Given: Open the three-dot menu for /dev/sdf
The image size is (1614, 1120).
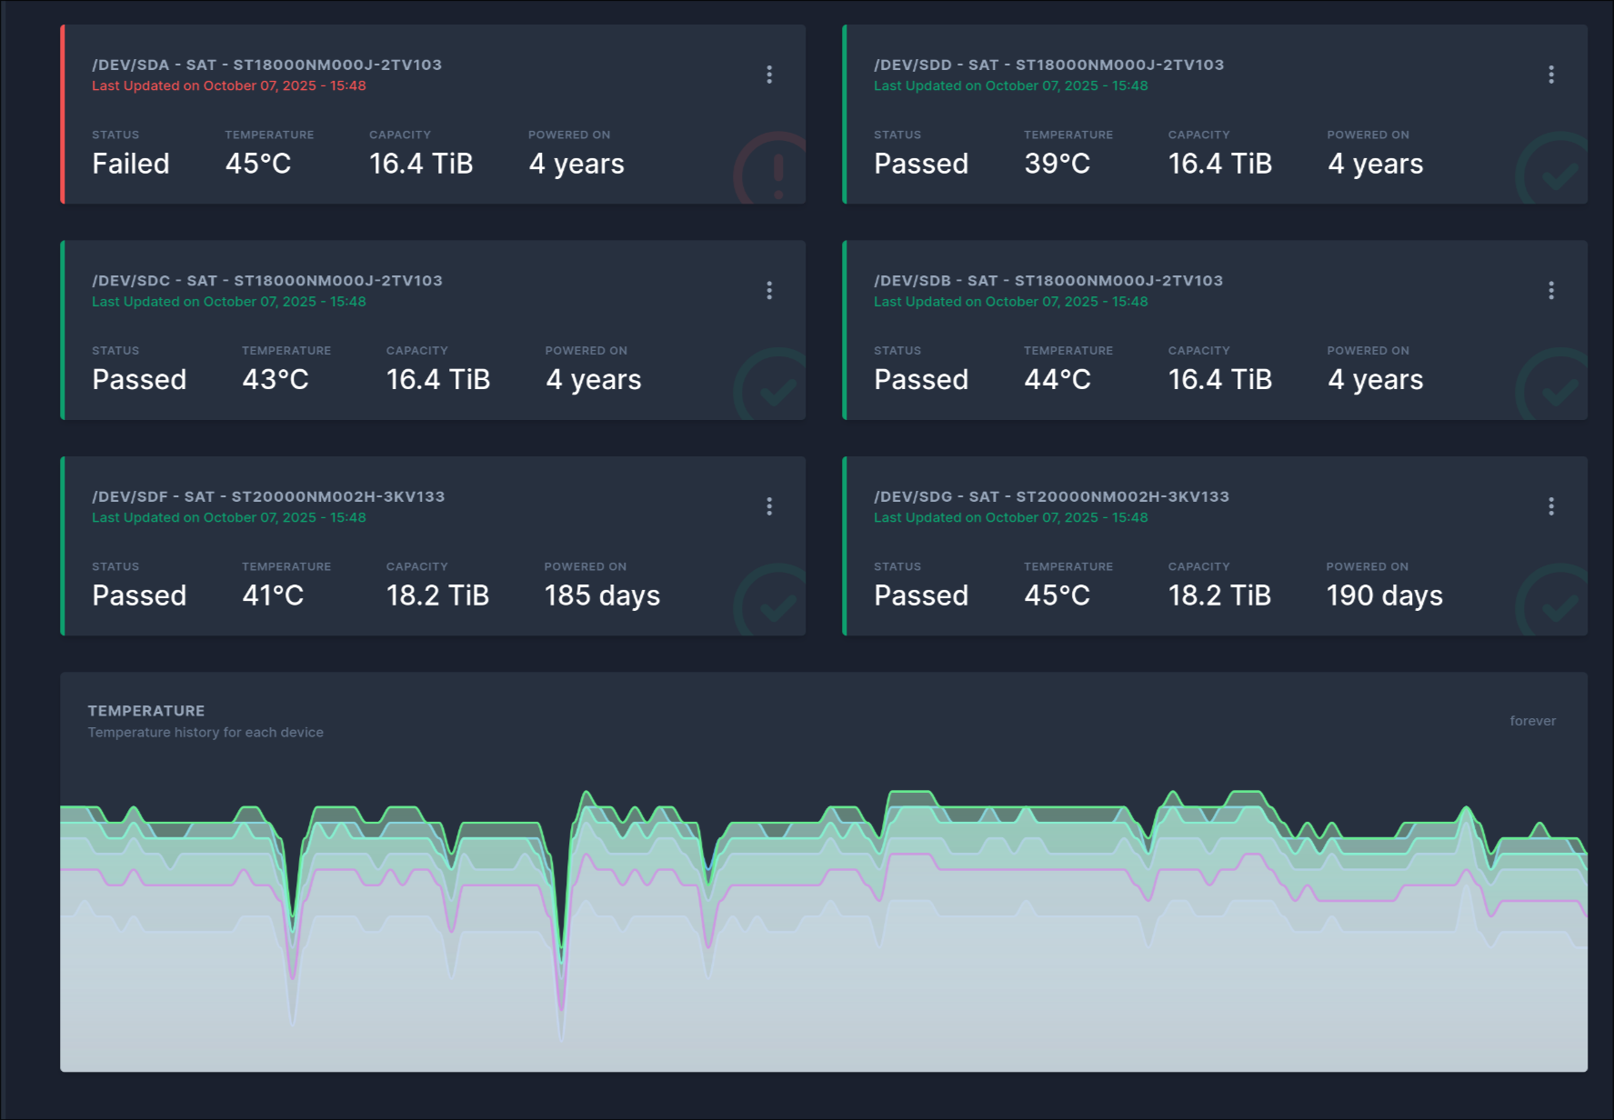Looking at the screenshot, I should 769,506.
